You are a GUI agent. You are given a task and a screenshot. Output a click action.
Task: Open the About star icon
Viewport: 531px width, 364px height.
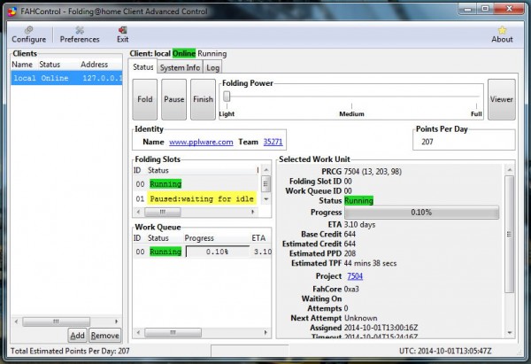pos(502,35)
